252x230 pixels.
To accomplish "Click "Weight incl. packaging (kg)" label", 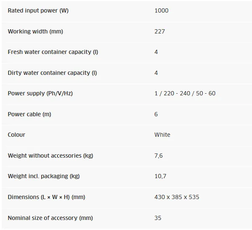I will pyautogui.click(x=44, y=176).
